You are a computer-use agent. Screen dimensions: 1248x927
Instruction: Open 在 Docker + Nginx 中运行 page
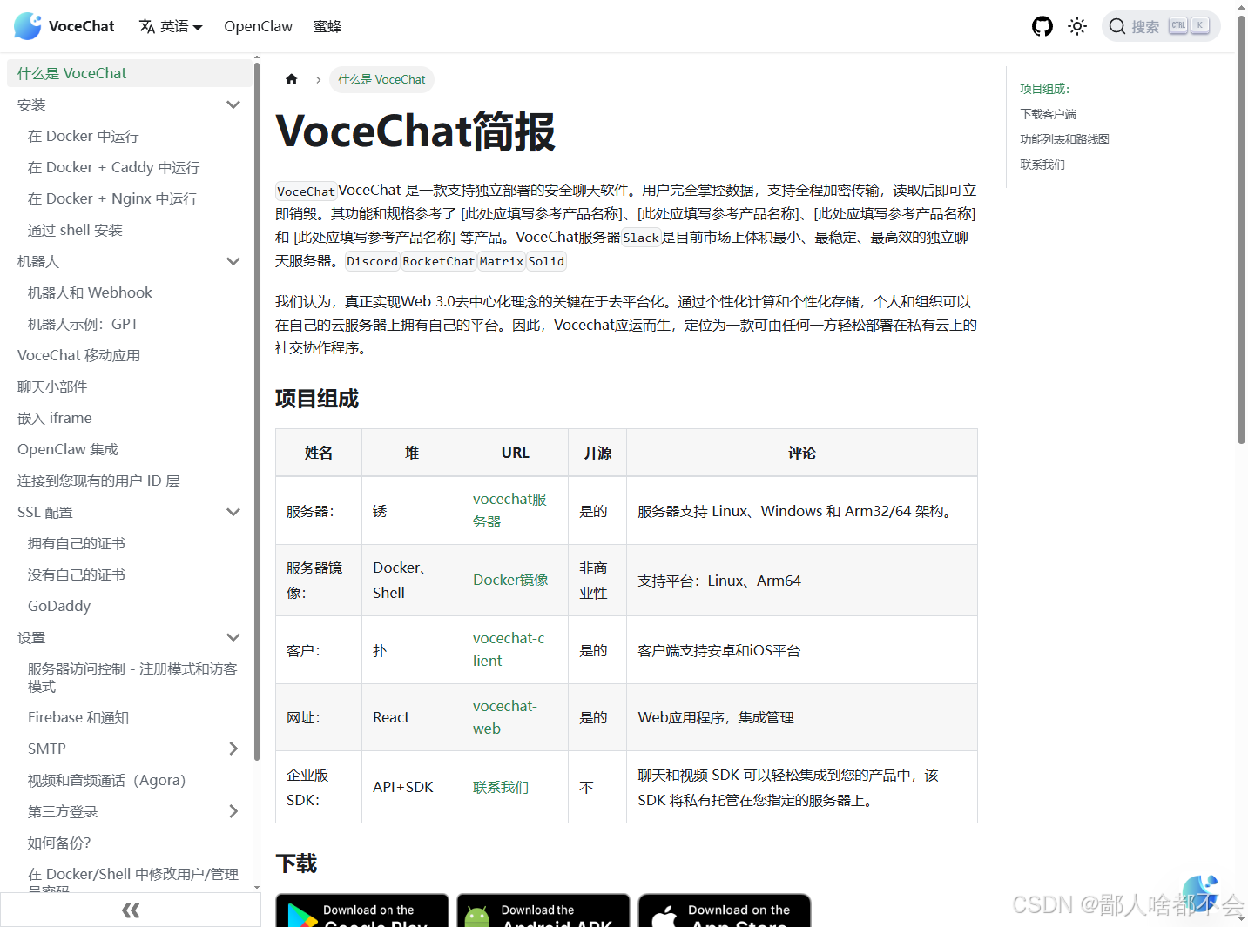pyautogui.click(x=112, y=198)
